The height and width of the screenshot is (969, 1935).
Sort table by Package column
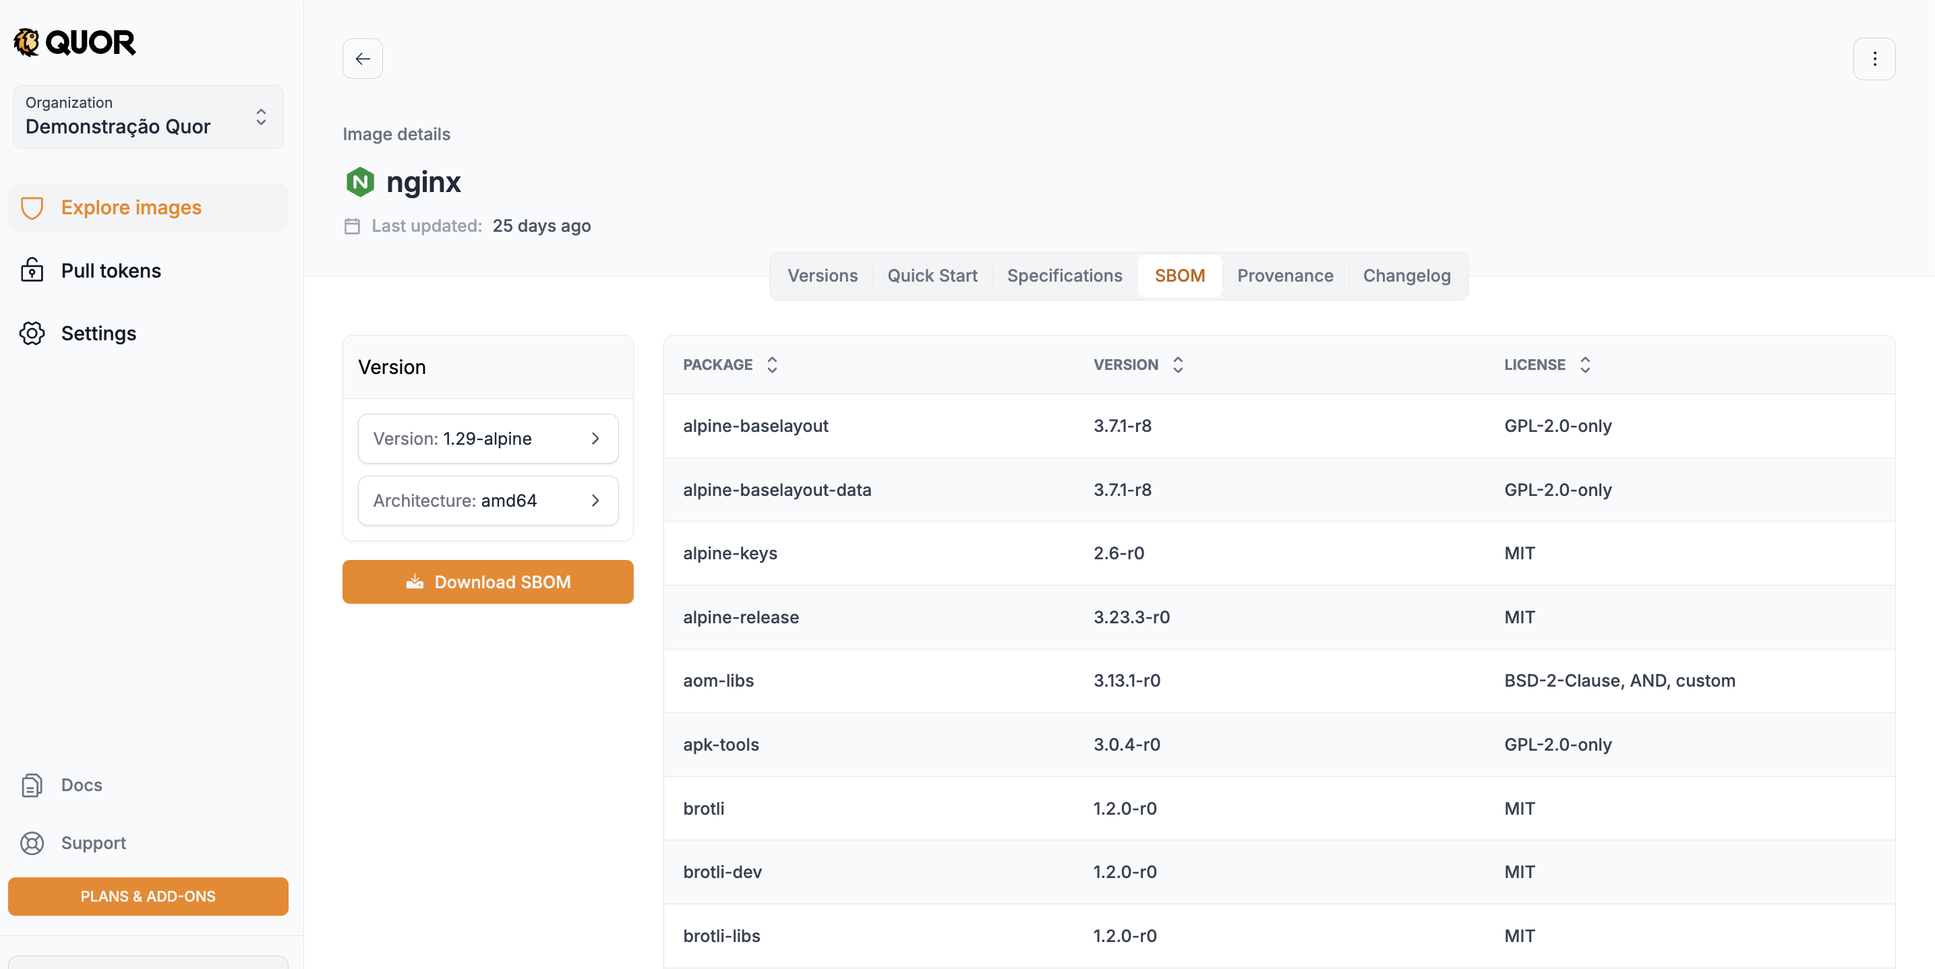(x=771, y=365)
